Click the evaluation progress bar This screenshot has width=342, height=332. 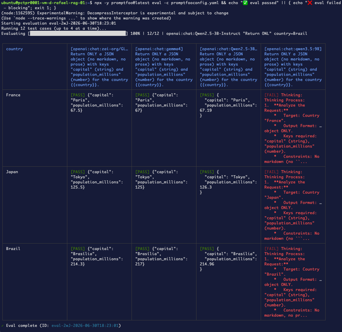click(78, 33)
